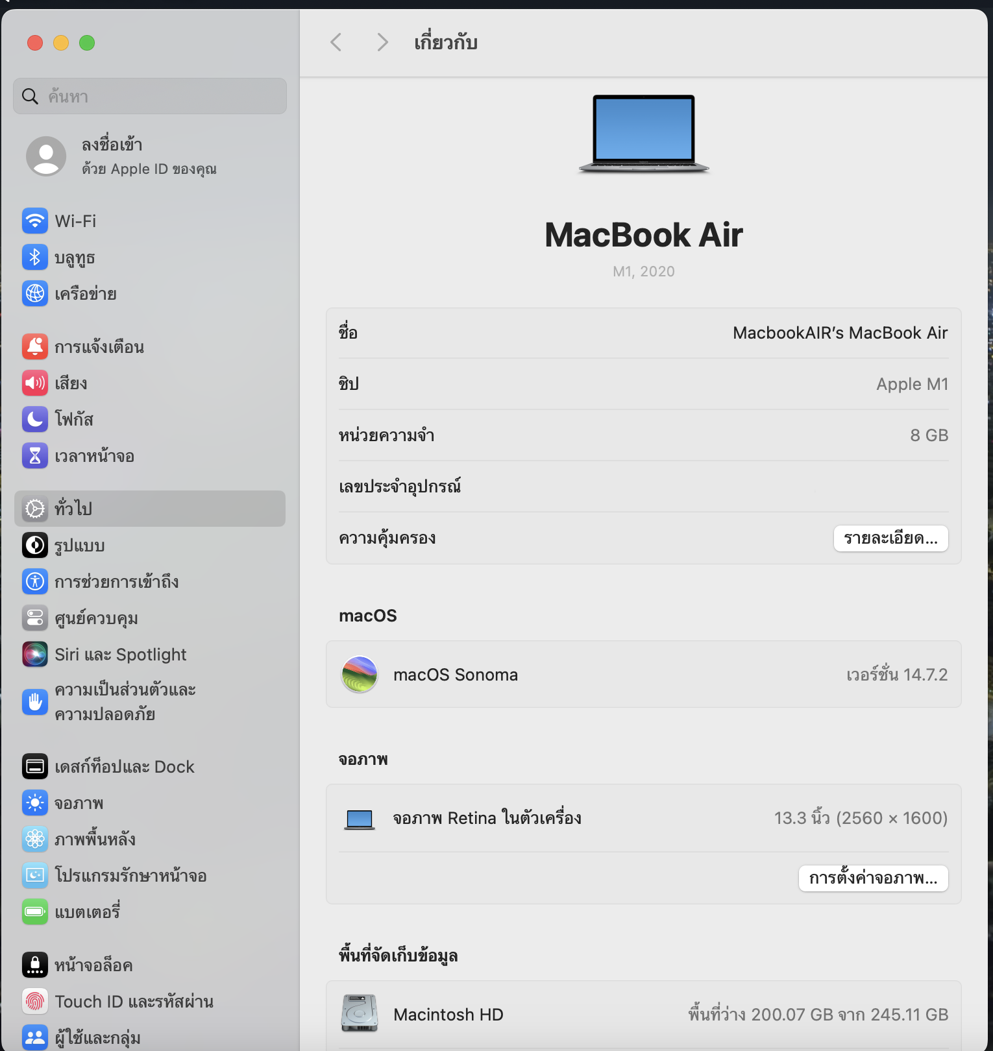
Task: Open Users and Groups (ผู้ใช้และกลุ่ม) icon
Action: pos(35,1037)
